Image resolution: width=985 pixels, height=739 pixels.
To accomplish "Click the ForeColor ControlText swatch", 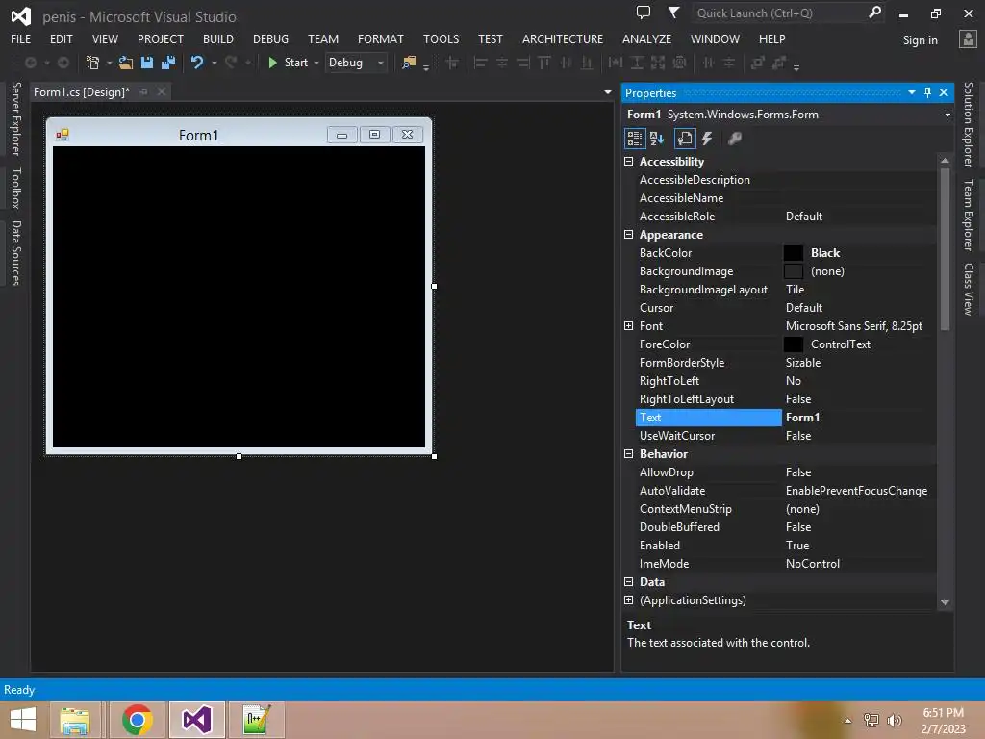I will point(794,344).
